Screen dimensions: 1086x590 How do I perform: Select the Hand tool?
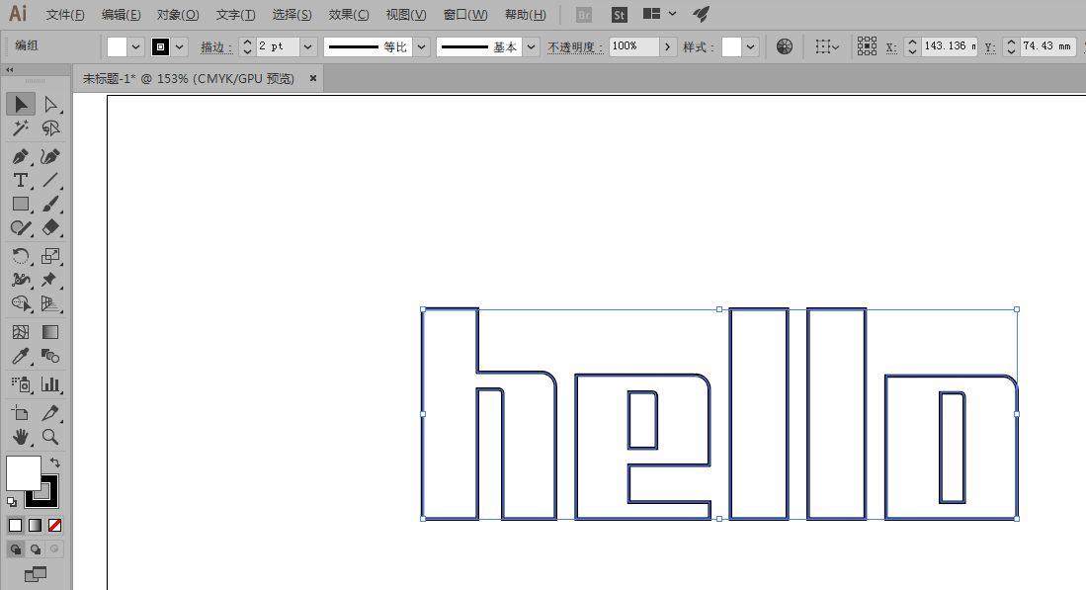pyautogui.click(x=21, y=437)
